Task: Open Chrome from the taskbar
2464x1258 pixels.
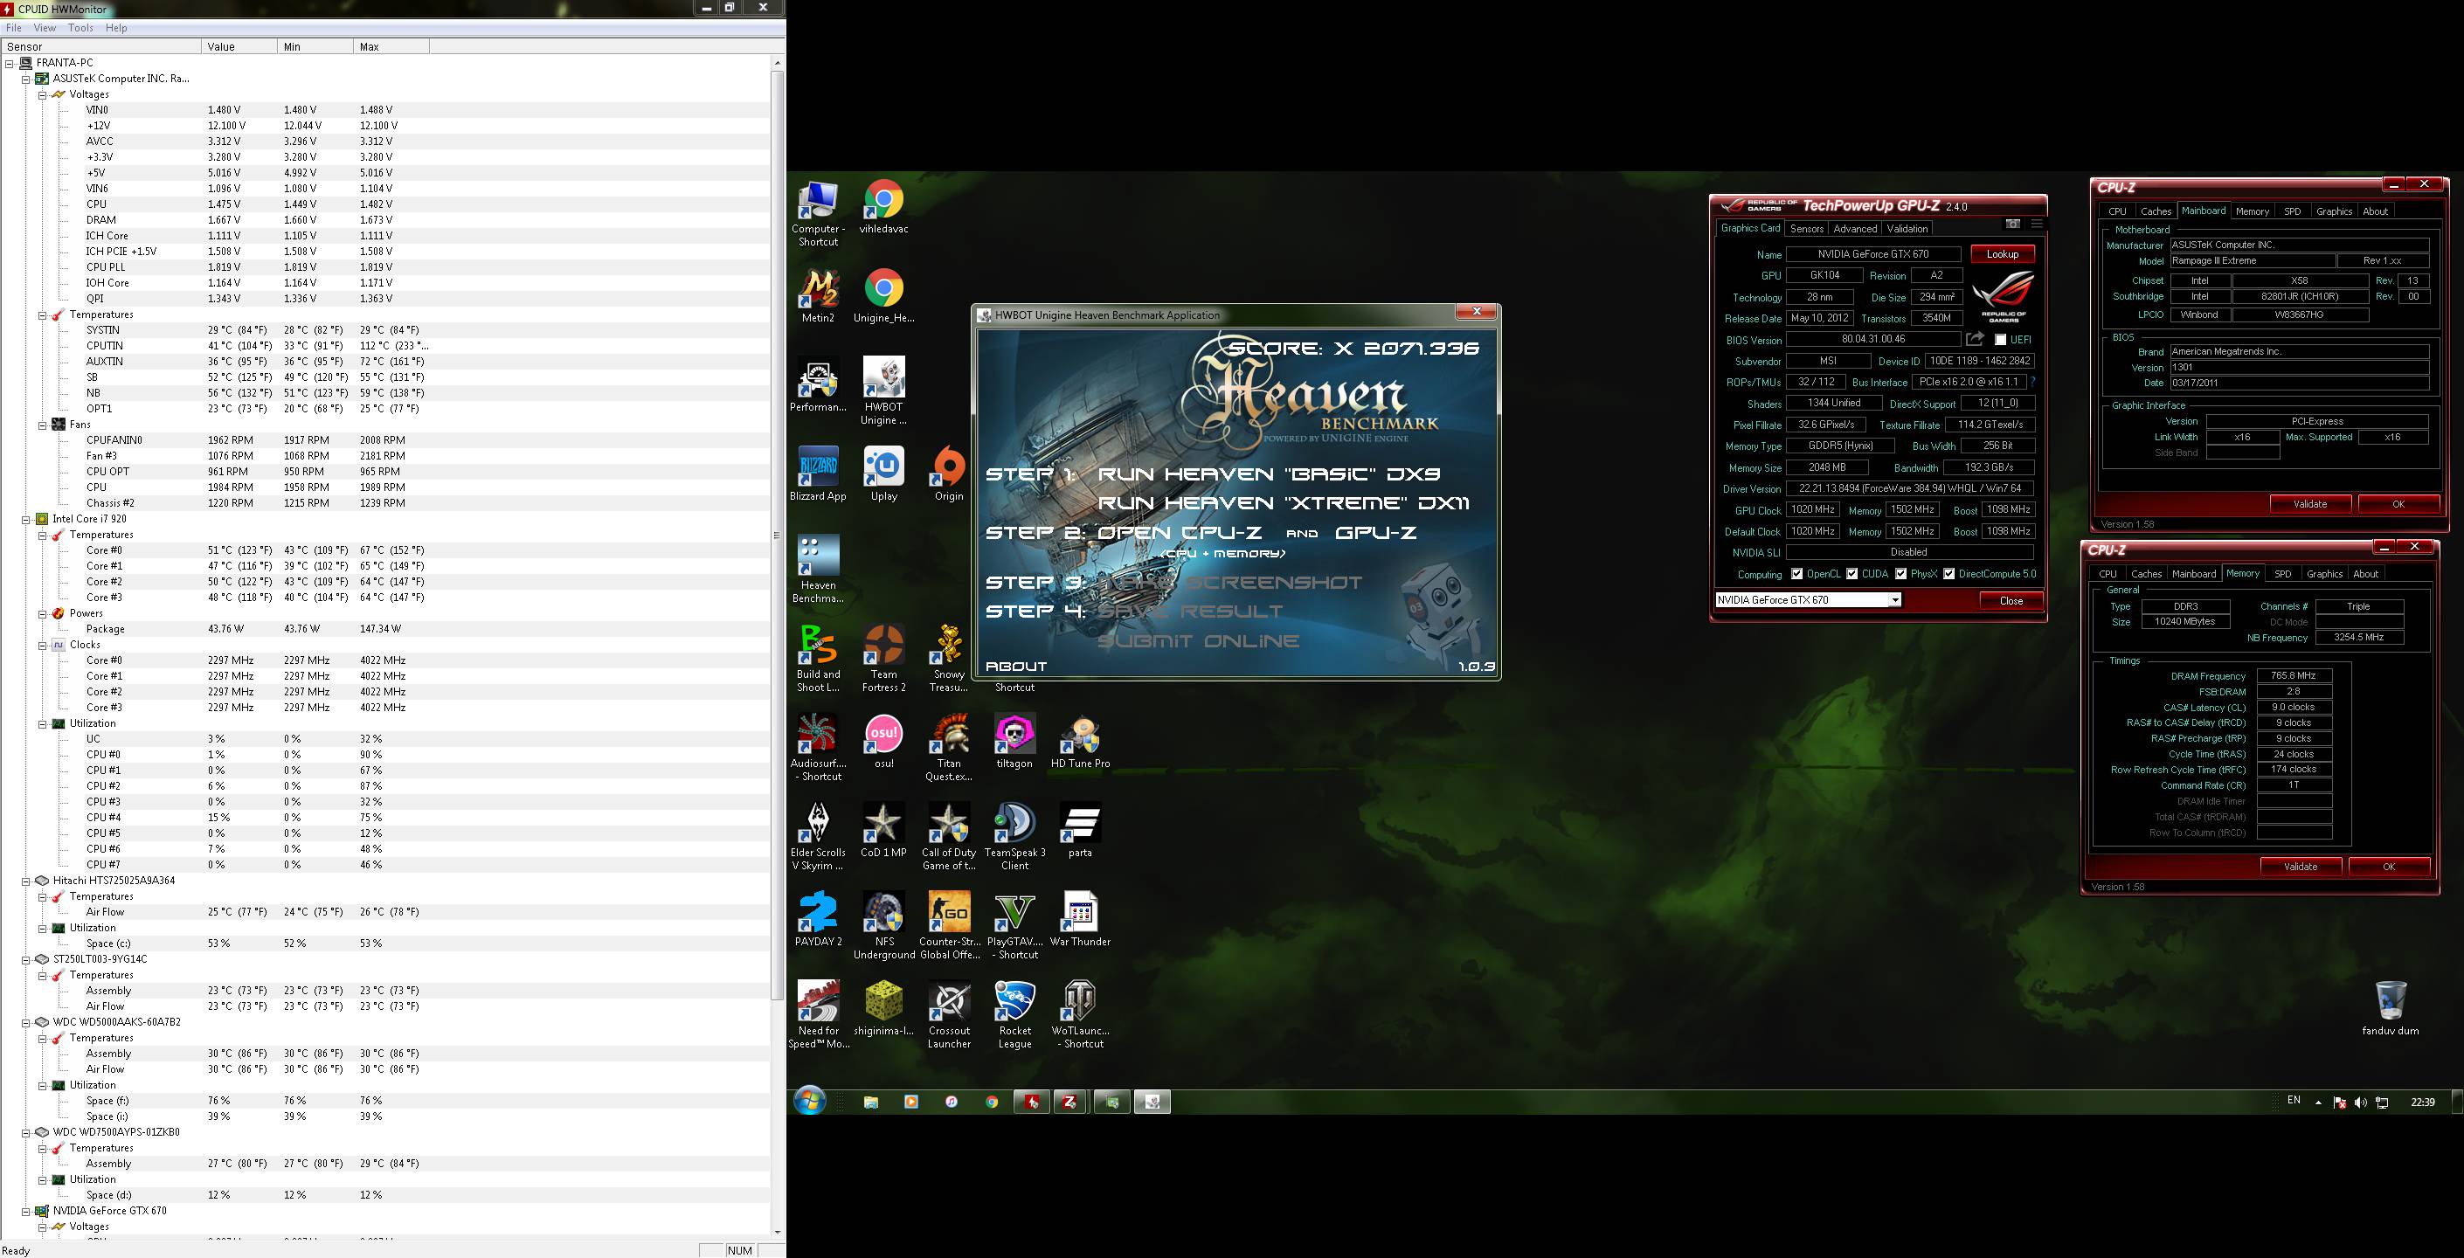Action: click(x=992, y=1102)
